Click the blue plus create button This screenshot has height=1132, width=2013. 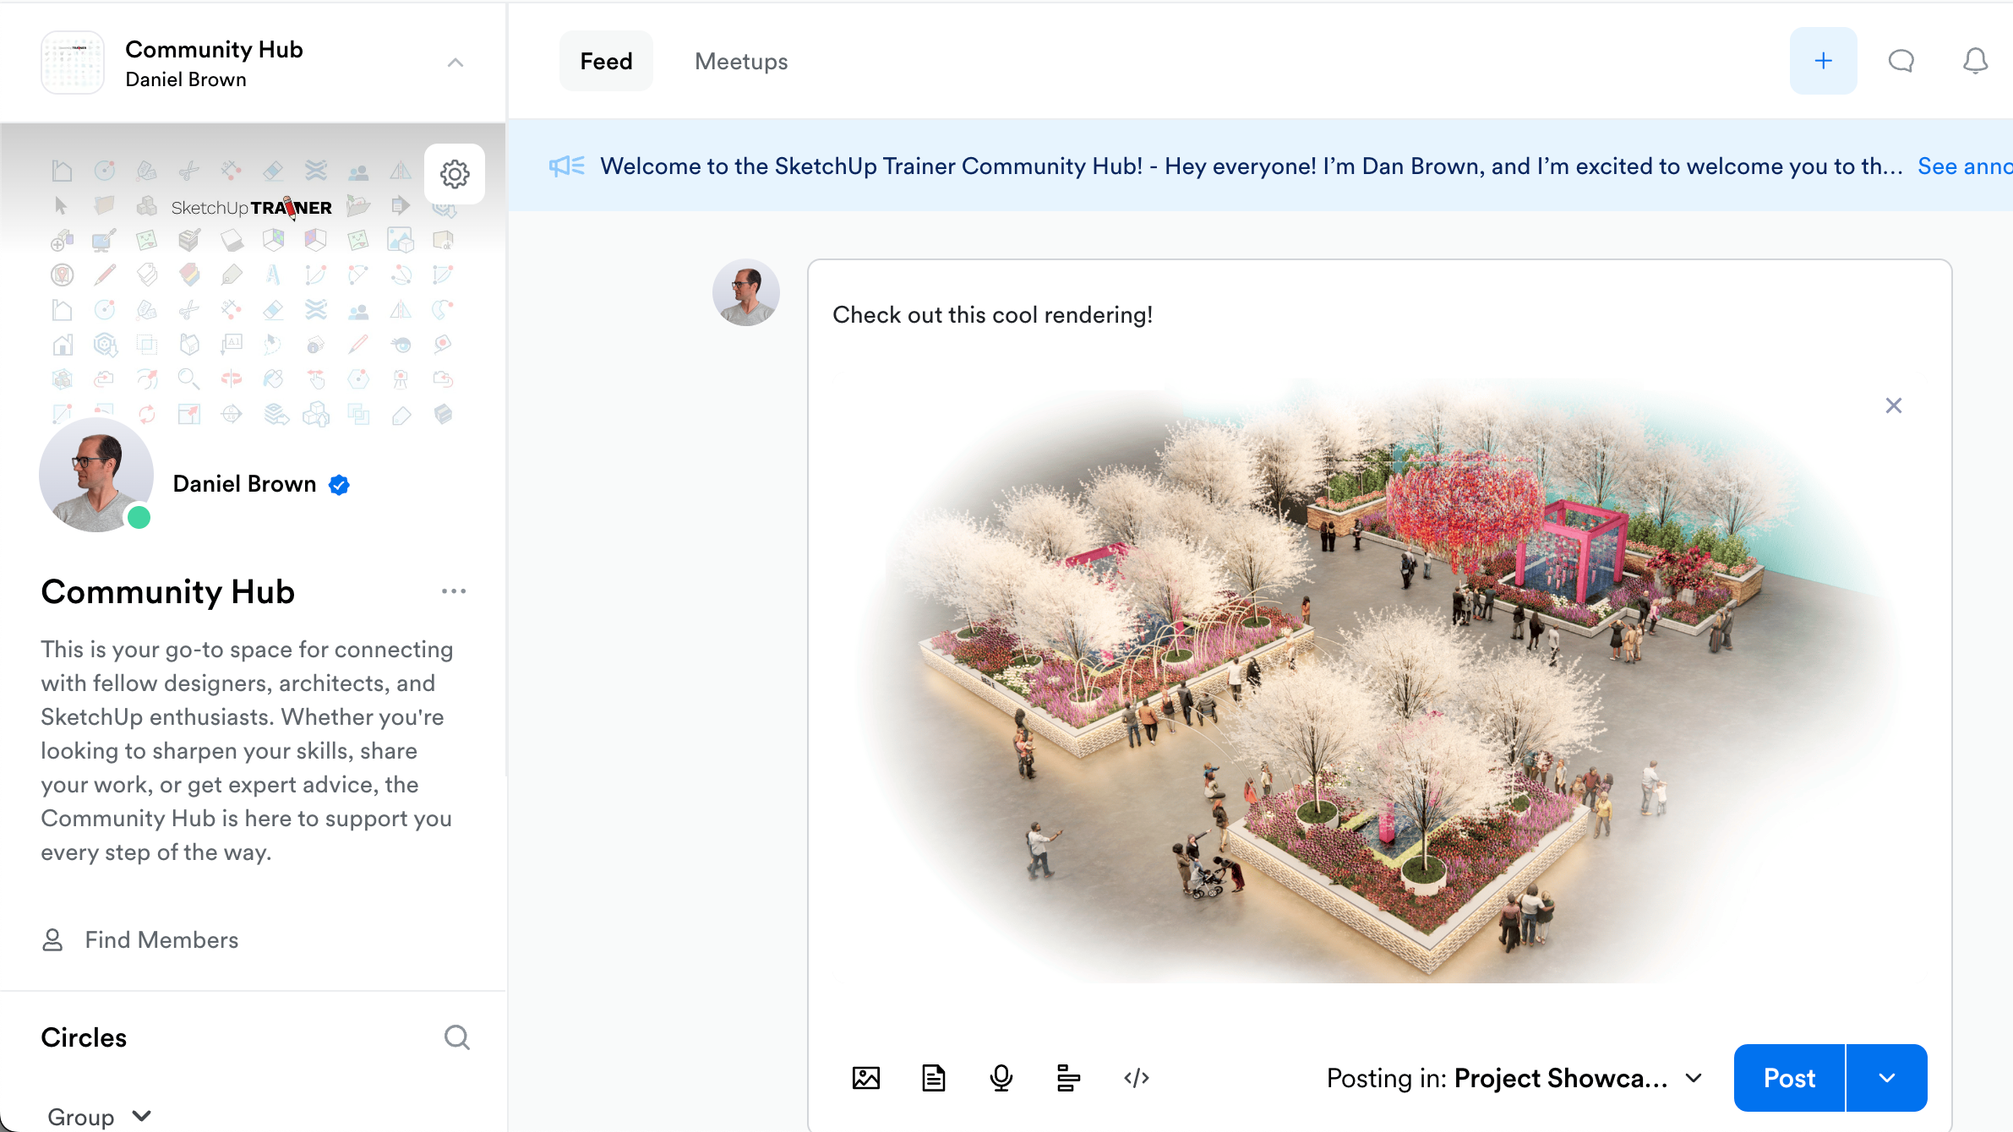pos(1823,61)
